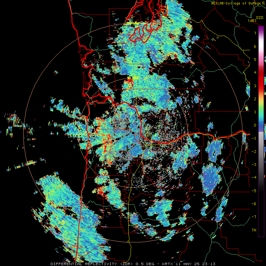
Task: Click the 4 dB scale label
Action: (255, 73)
